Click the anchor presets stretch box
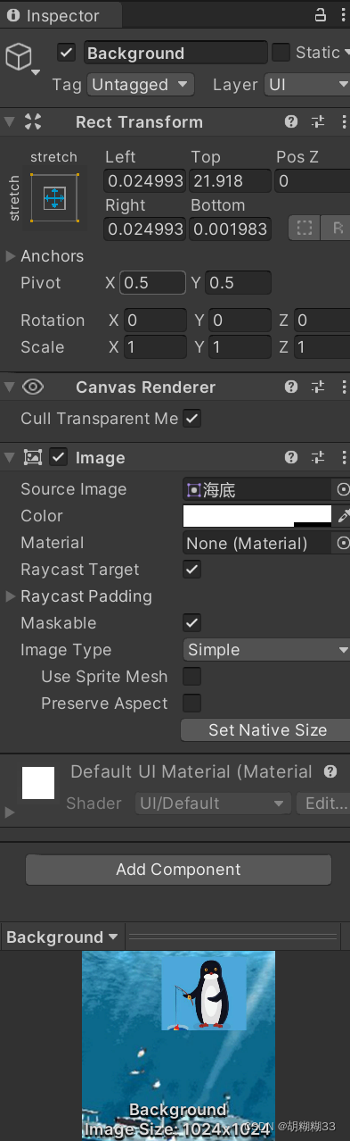 [54, 196]
